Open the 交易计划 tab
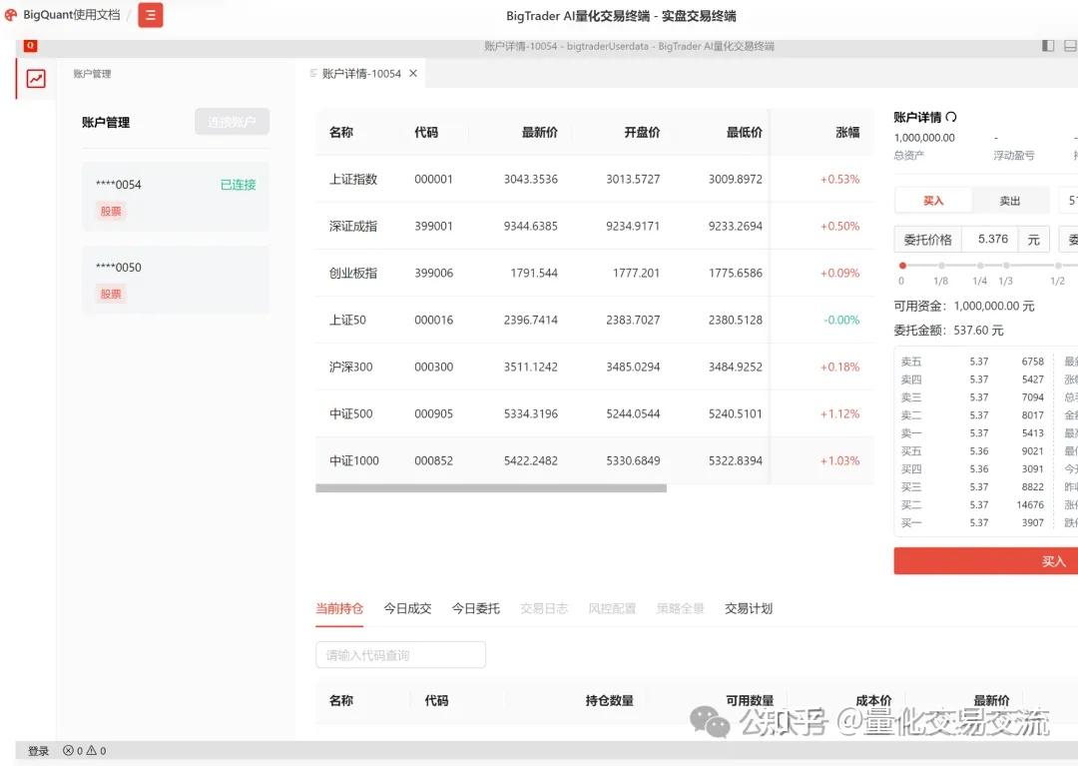 click(x=748, y=607)
